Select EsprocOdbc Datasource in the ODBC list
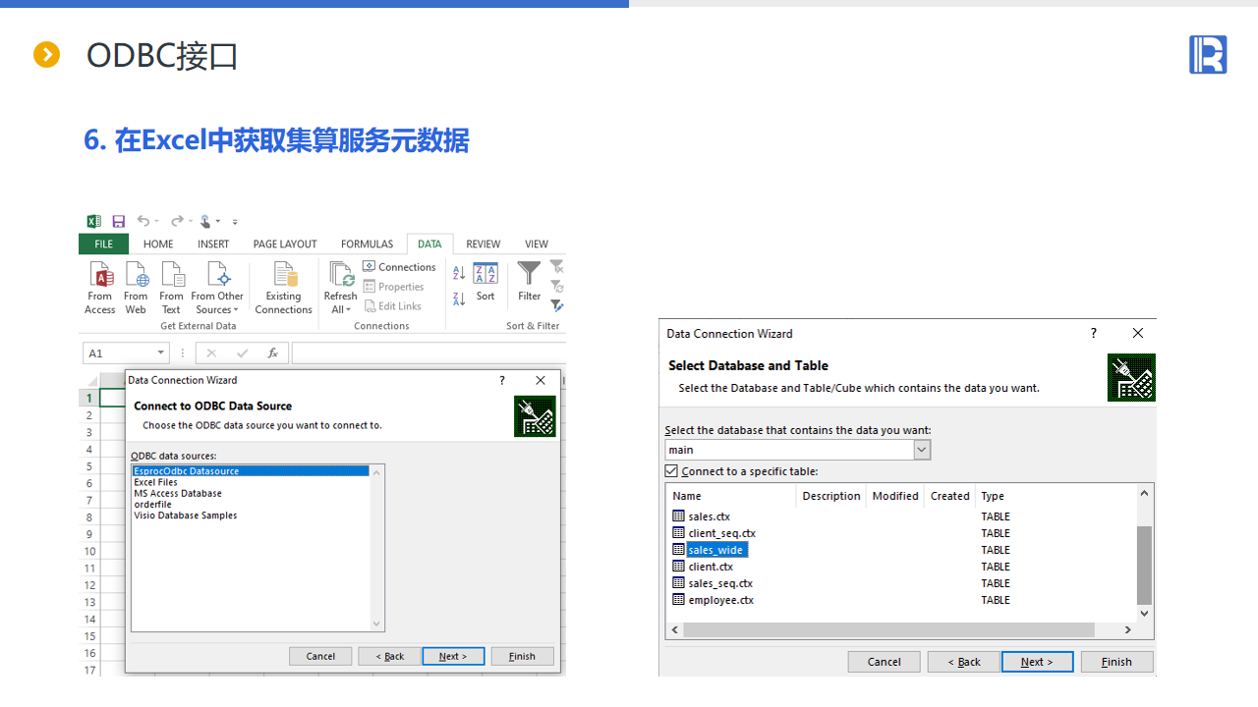This screenshot has width=1258, height=707. (x=251, y=471)
